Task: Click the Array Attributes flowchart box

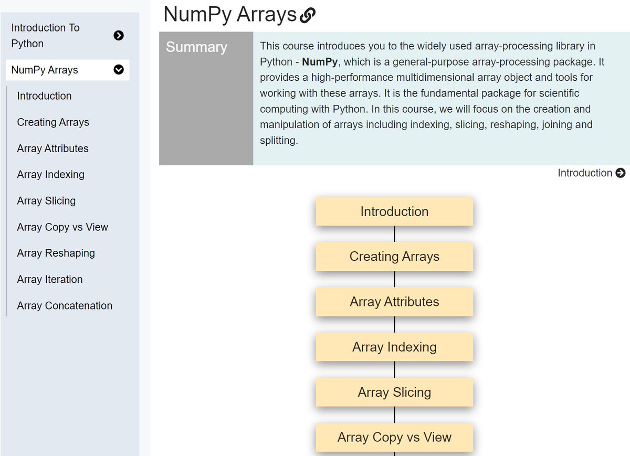Action: pyautogui.click(x=394, y=302)
